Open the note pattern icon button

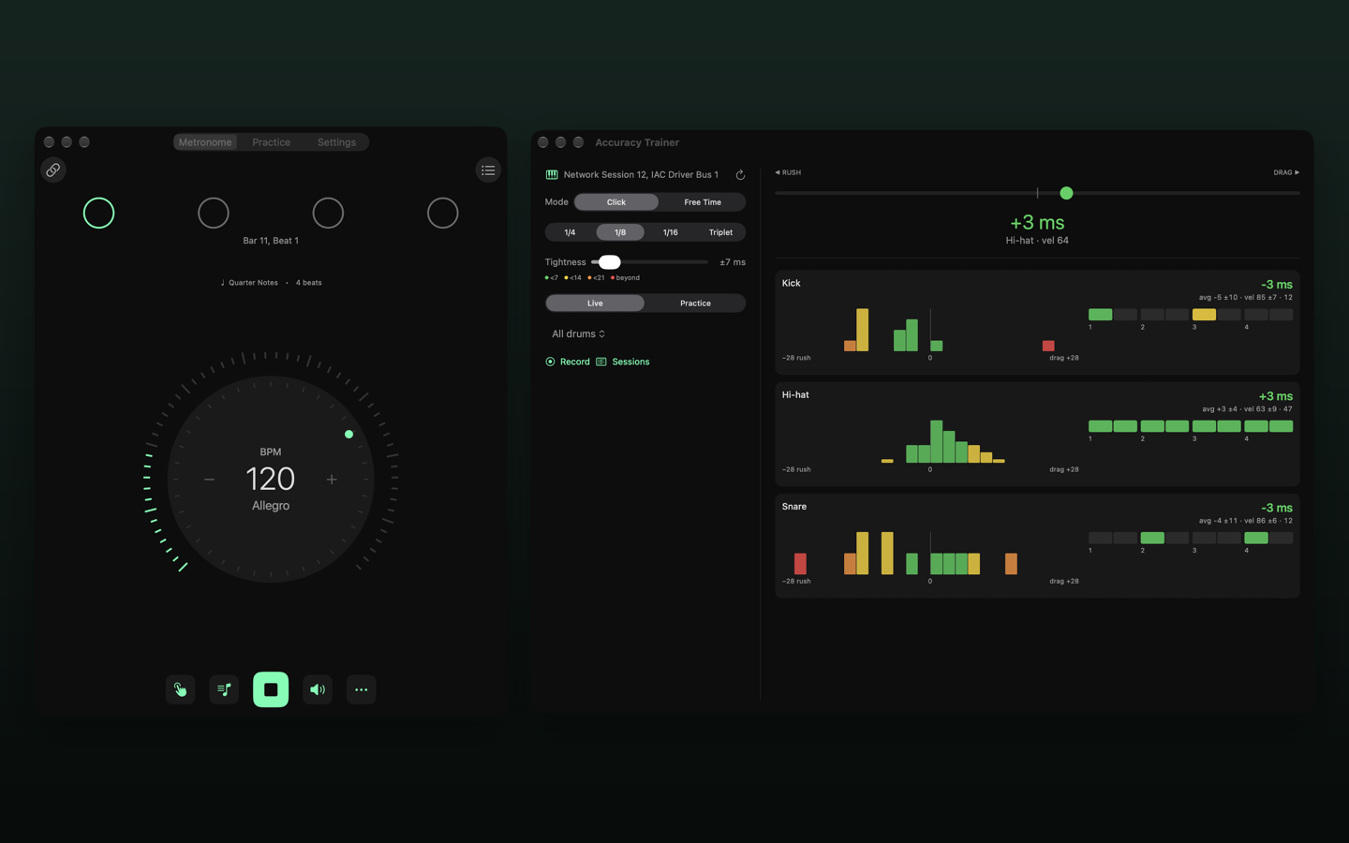(x=224, y=689)
